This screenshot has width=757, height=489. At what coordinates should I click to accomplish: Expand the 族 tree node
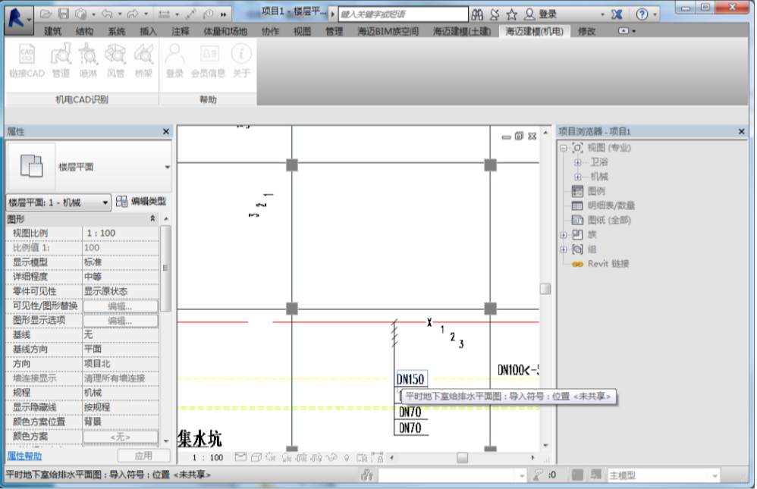click(x=564, y=235)
